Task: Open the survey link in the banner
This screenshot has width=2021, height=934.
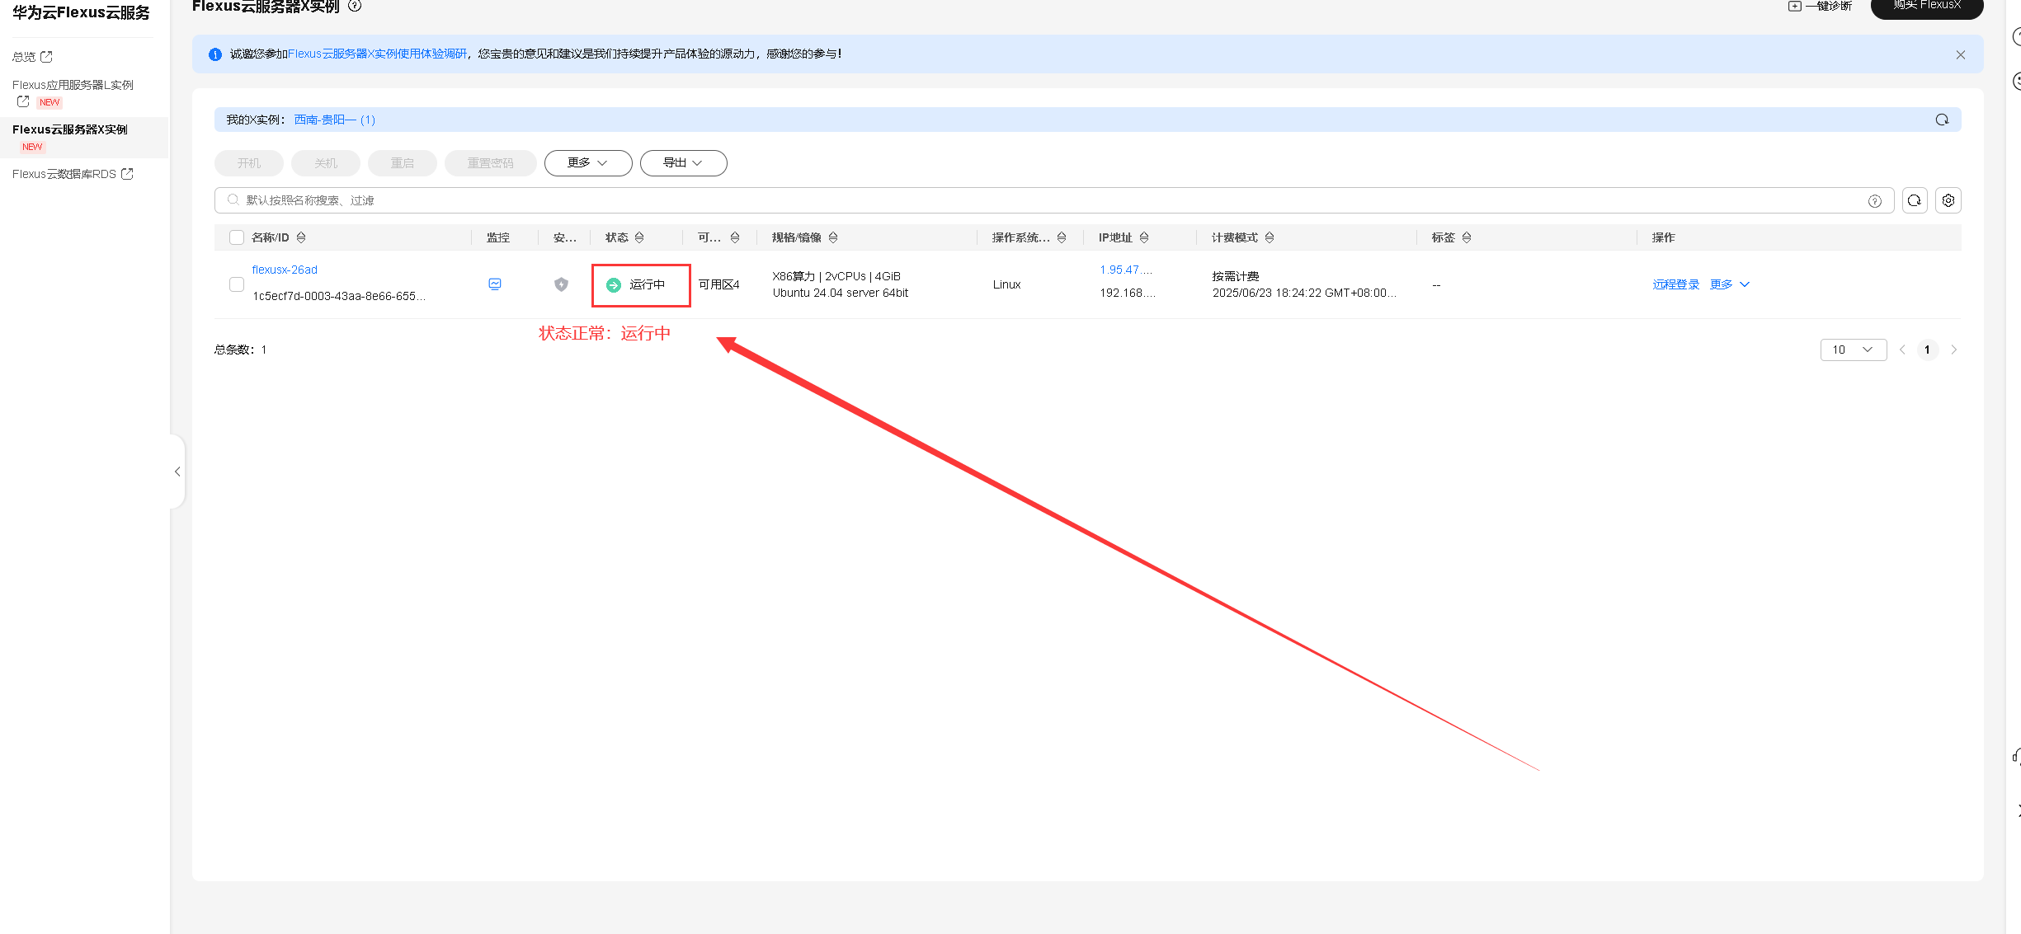Action: (x=377, y=54)
